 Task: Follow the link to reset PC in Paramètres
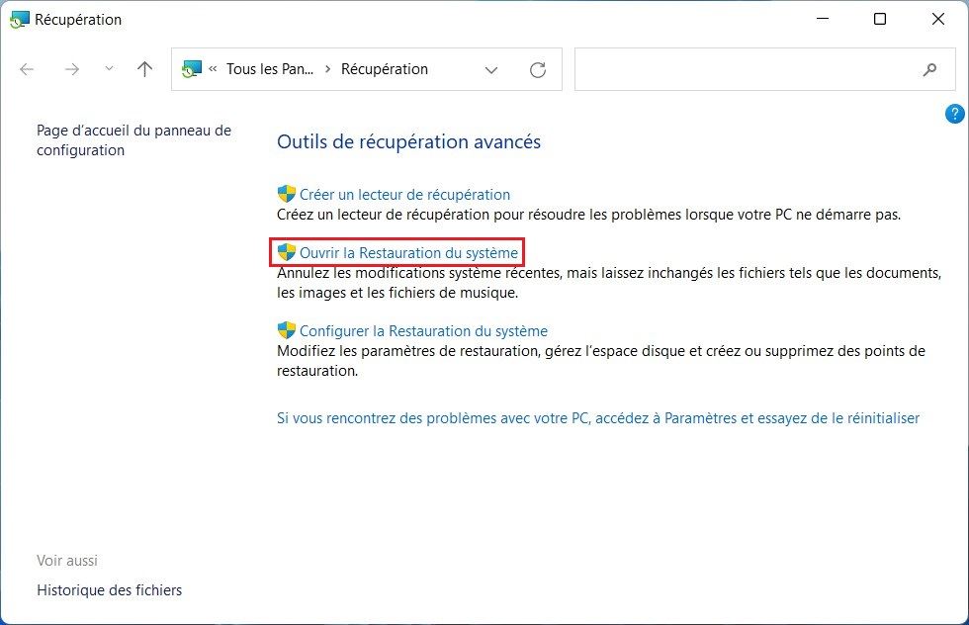coord(598,418)
